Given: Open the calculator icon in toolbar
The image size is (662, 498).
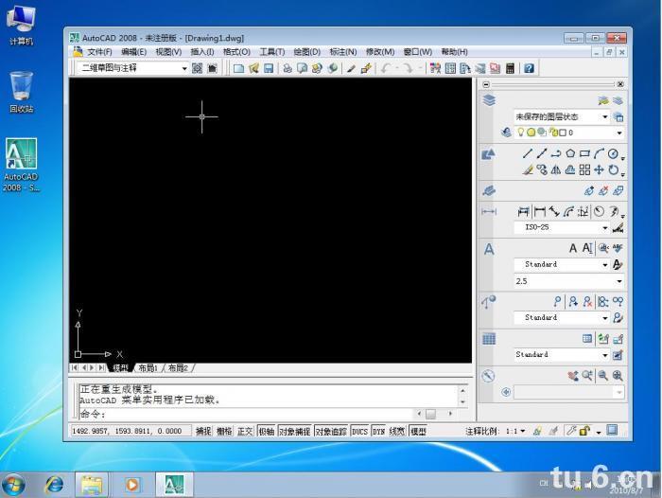Looking at the screenshot, I should [511, 68].
